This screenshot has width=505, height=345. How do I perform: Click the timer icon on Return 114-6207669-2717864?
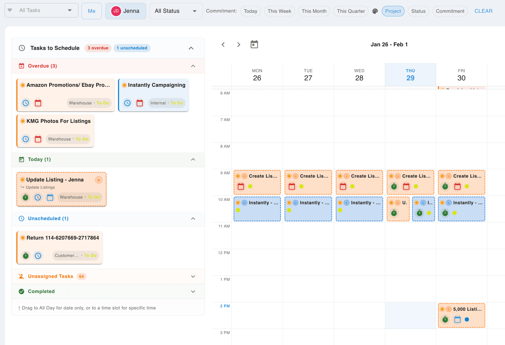(x=26, y=255)
